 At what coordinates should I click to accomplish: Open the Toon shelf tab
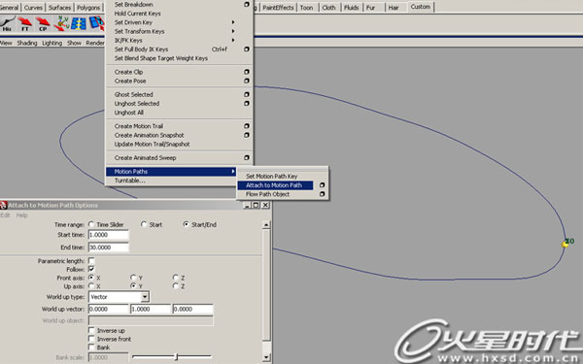(306, 7)
